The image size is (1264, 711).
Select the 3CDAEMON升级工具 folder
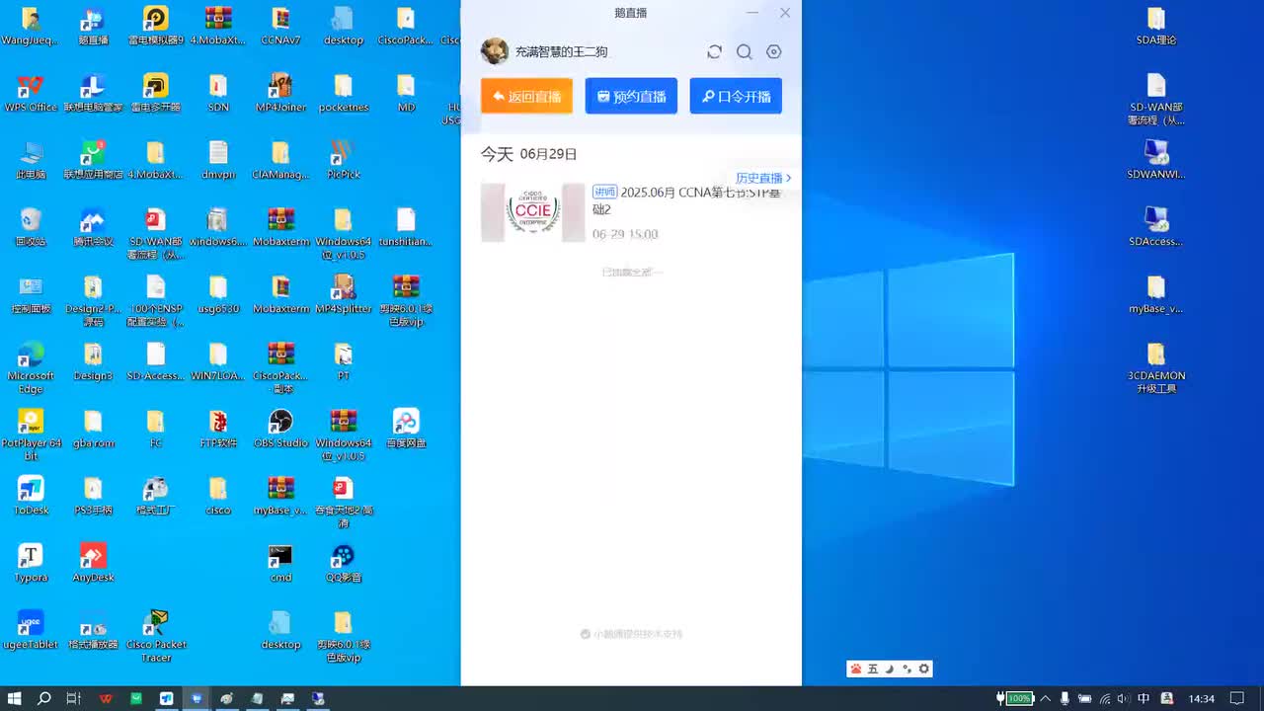point(1156,367)
